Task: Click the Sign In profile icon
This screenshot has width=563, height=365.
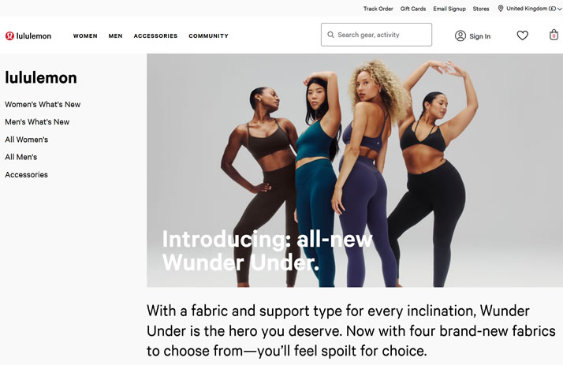Action: [460, 36]
